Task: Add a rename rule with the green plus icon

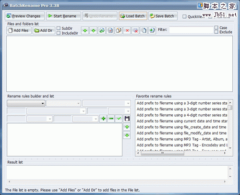Action: coord(103,119)
